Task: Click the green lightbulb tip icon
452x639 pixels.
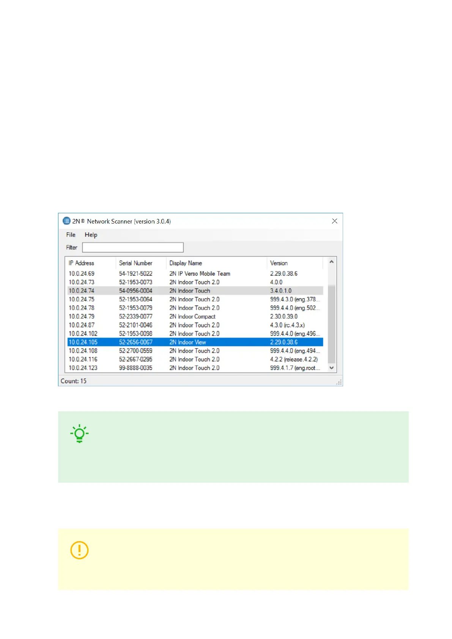Action: point(79,434)
